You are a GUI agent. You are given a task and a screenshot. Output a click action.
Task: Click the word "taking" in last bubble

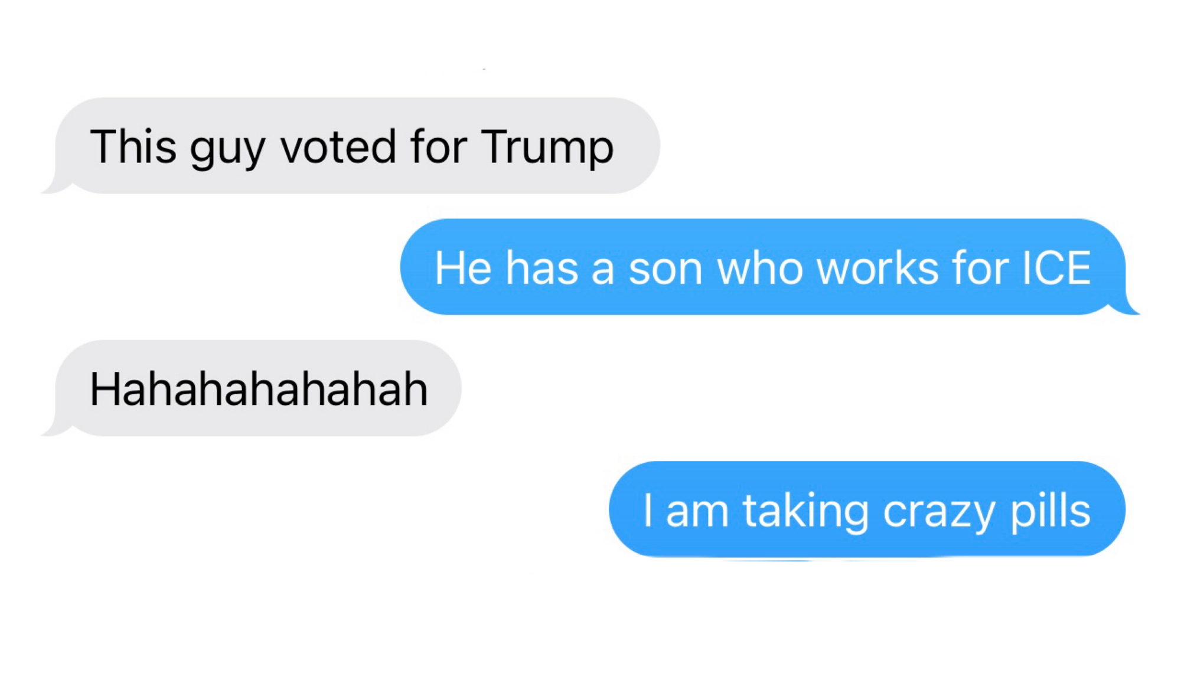(x=805, y=512)
